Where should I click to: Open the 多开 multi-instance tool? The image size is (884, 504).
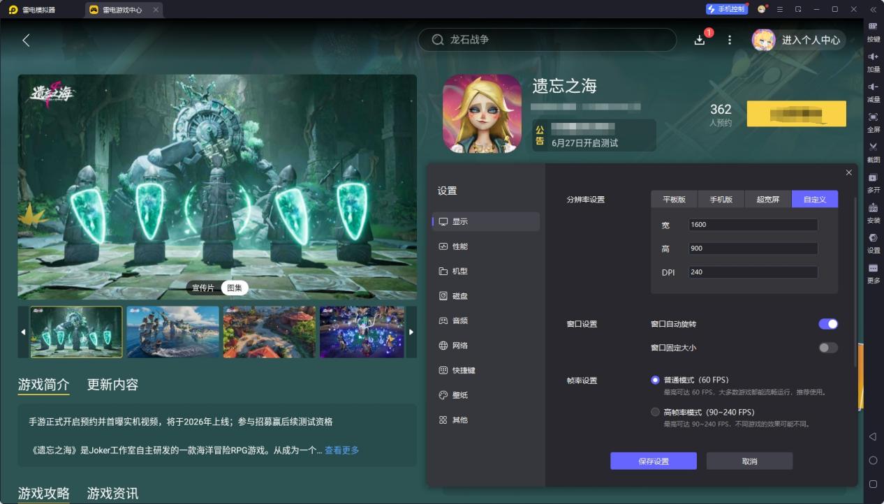click(873, 182)
